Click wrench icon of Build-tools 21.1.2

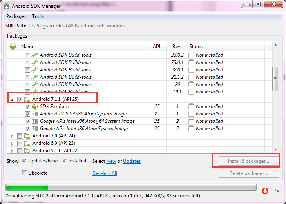click(35, 77)
